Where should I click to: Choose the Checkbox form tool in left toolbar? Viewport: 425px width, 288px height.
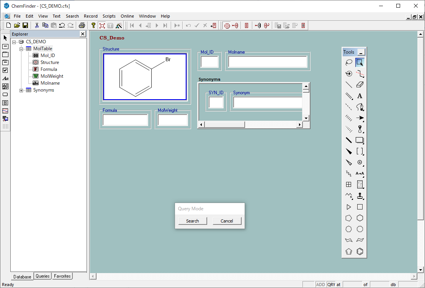[5, 70]
